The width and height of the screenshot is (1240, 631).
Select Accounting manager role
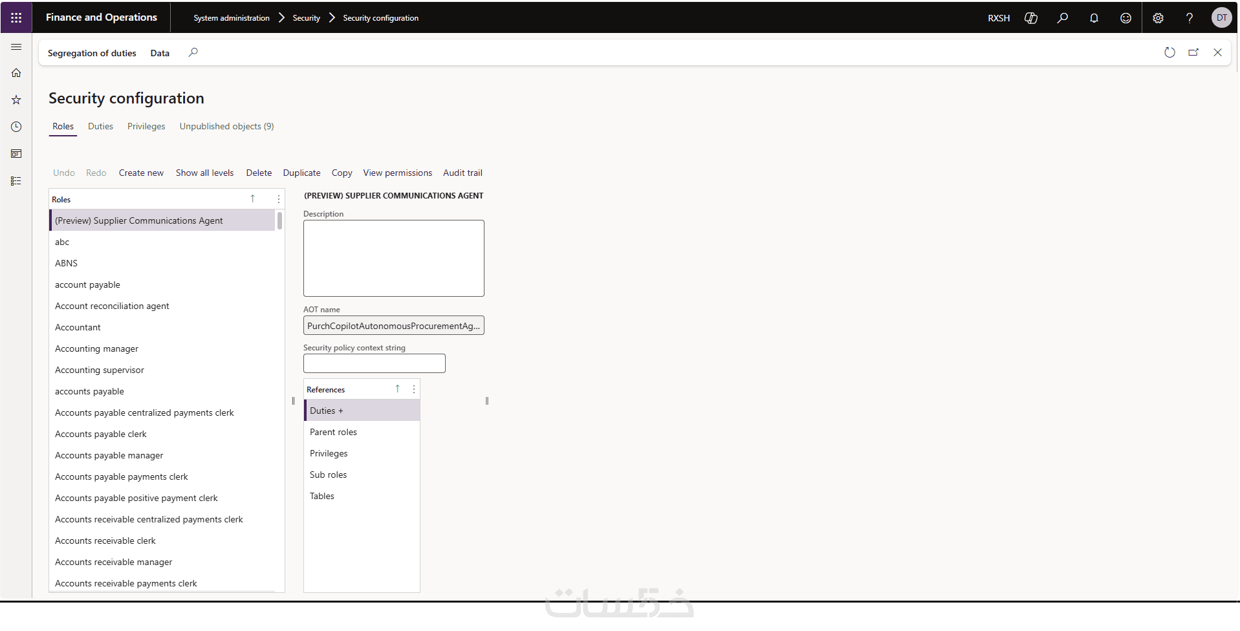coord(162,348)
